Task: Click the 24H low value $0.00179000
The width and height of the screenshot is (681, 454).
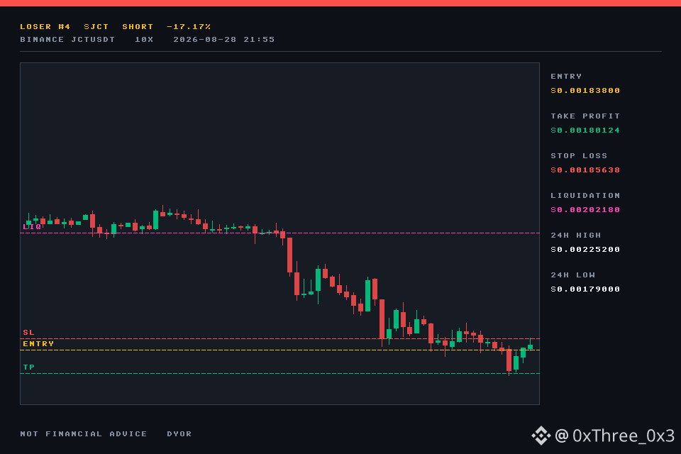Action: tap(585, 289)
